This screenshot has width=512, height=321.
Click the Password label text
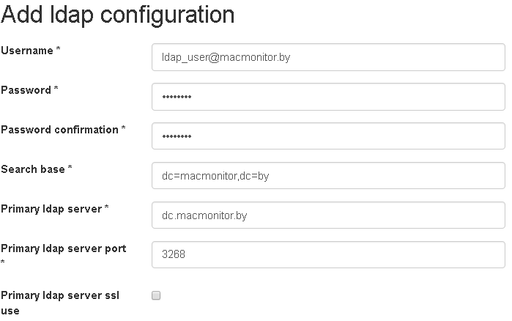coord(26,90)
